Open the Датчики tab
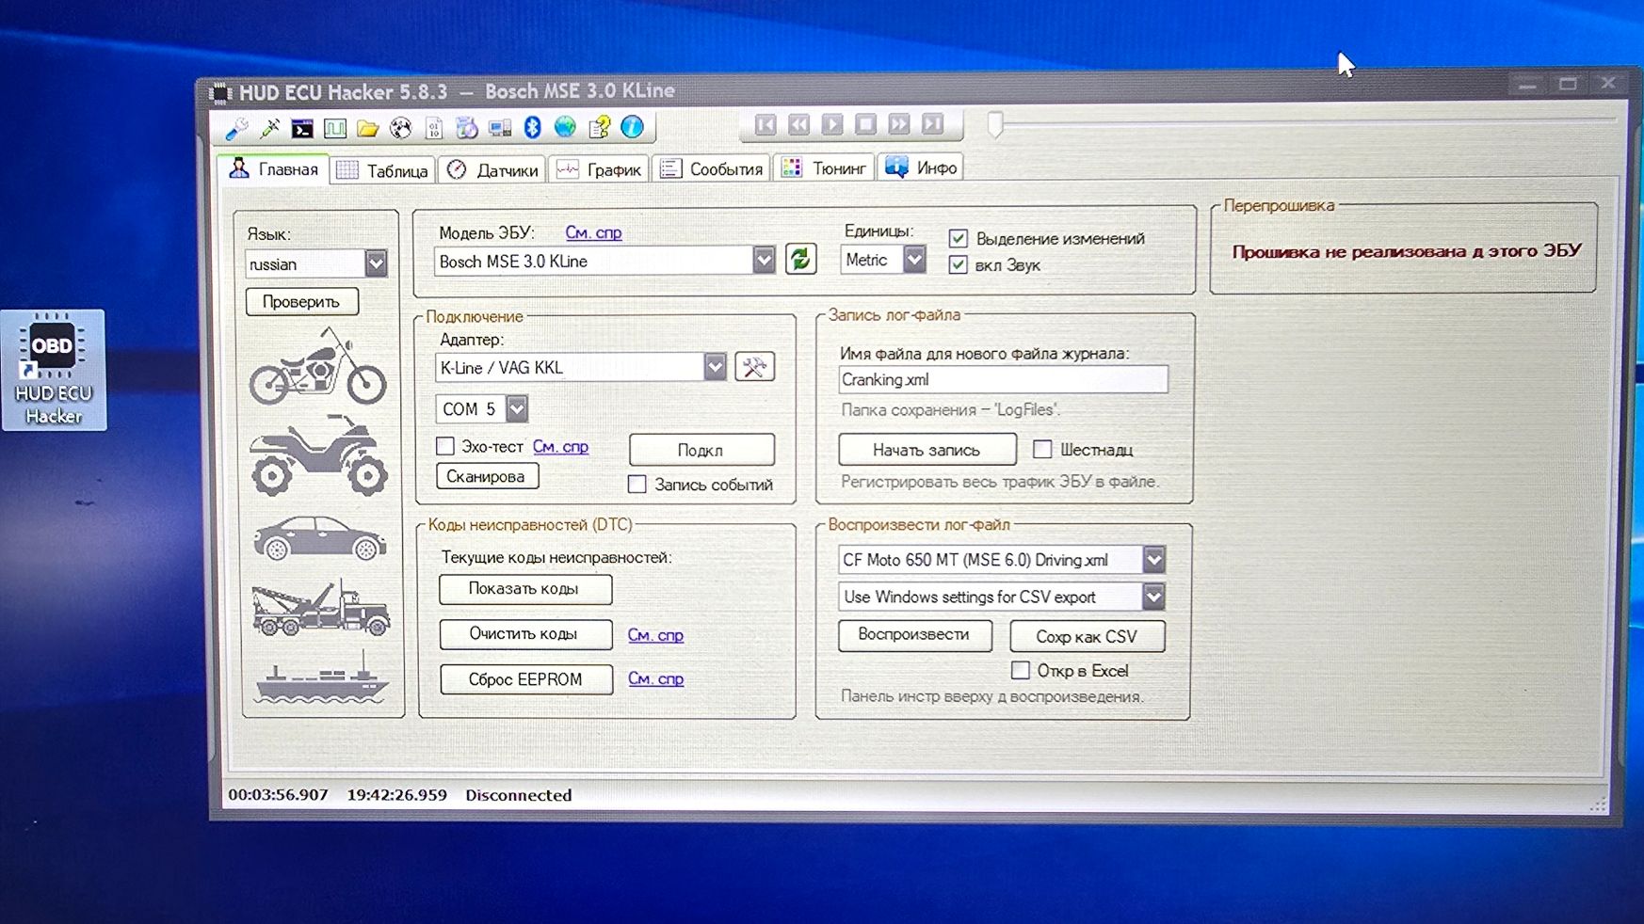This screenshot has height=924, width=1644. click(492, 169)
